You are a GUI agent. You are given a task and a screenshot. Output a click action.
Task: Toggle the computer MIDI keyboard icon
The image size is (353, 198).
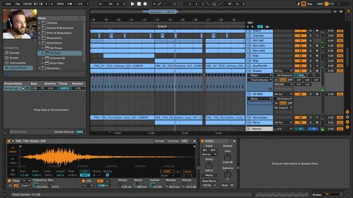[x=304, y=4]
